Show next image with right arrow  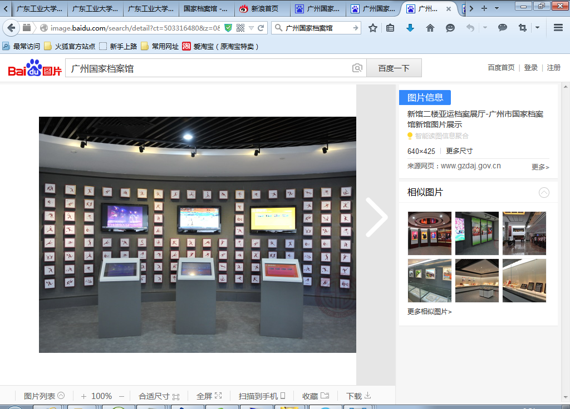376,217
